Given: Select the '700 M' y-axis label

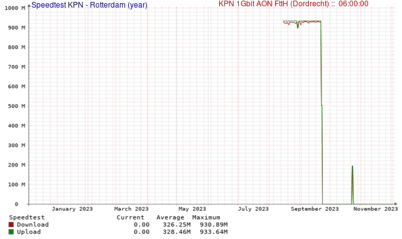Looking at the screenshot, I should 16,67.
